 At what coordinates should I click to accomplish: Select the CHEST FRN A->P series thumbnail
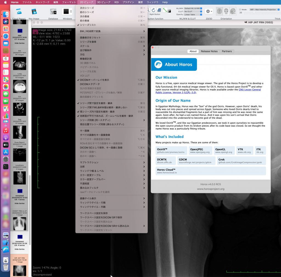[19, 224]
